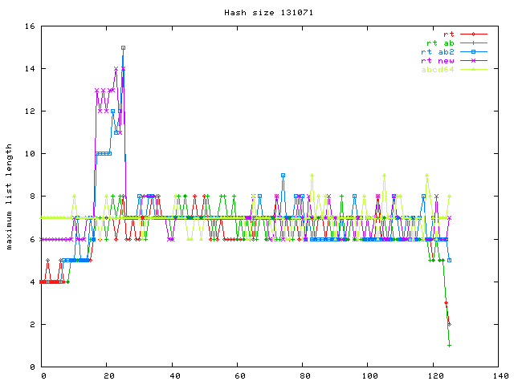Click y-axis tick label 6
Viewport: 514px width, 385px height.
pyautogui.click(x=32, y=239)
